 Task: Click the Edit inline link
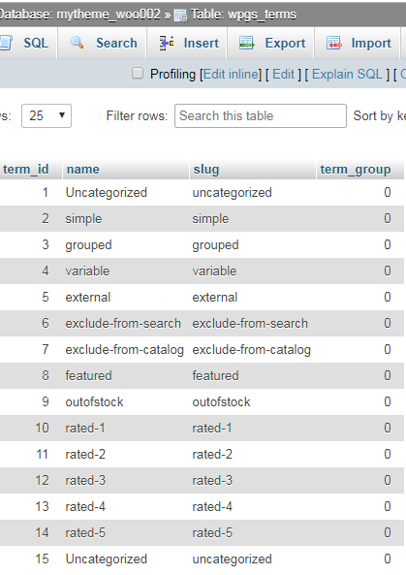tap(231, 74)
